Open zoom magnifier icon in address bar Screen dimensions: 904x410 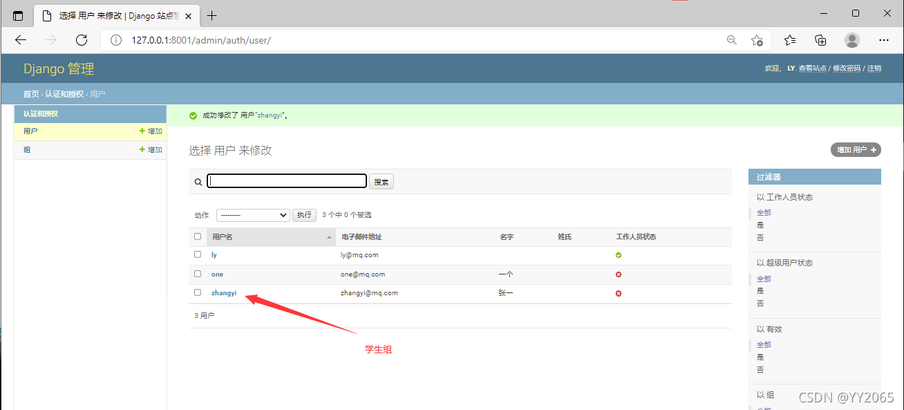731,40
